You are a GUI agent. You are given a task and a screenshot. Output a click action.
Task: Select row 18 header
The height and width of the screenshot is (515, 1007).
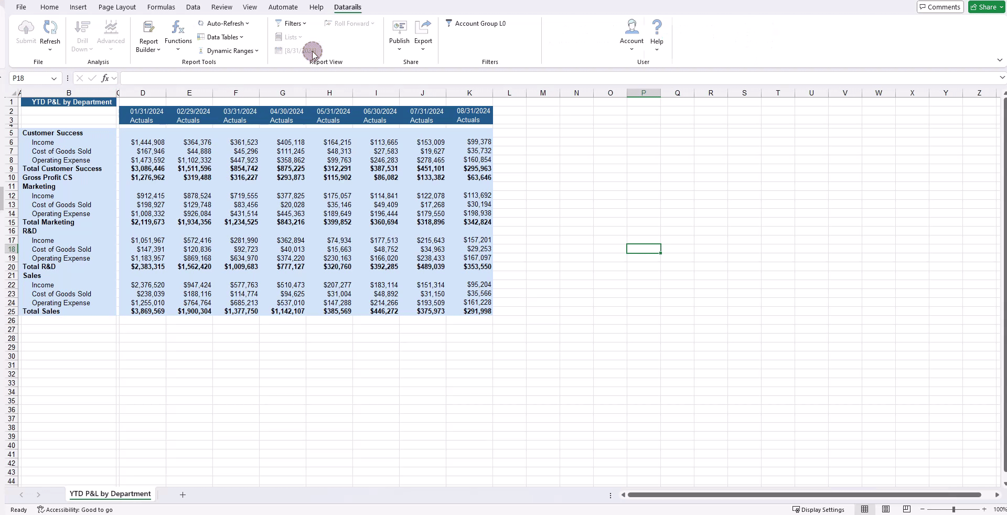[12, 249]
